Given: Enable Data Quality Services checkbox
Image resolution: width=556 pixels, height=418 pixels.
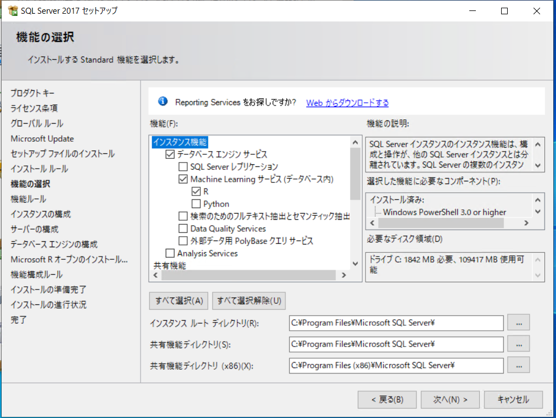Looking at the screenshot, I should (183, 228).
